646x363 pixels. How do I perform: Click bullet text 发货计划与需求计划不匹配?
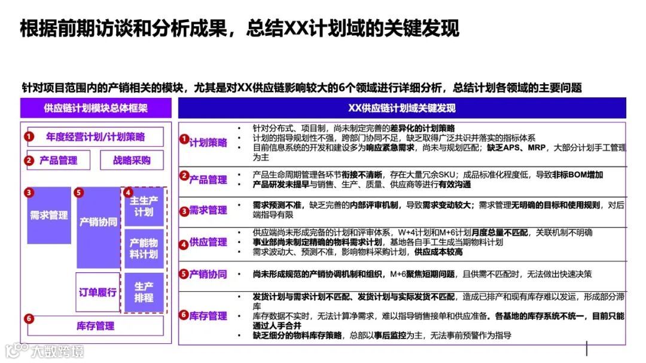[438, 302]
